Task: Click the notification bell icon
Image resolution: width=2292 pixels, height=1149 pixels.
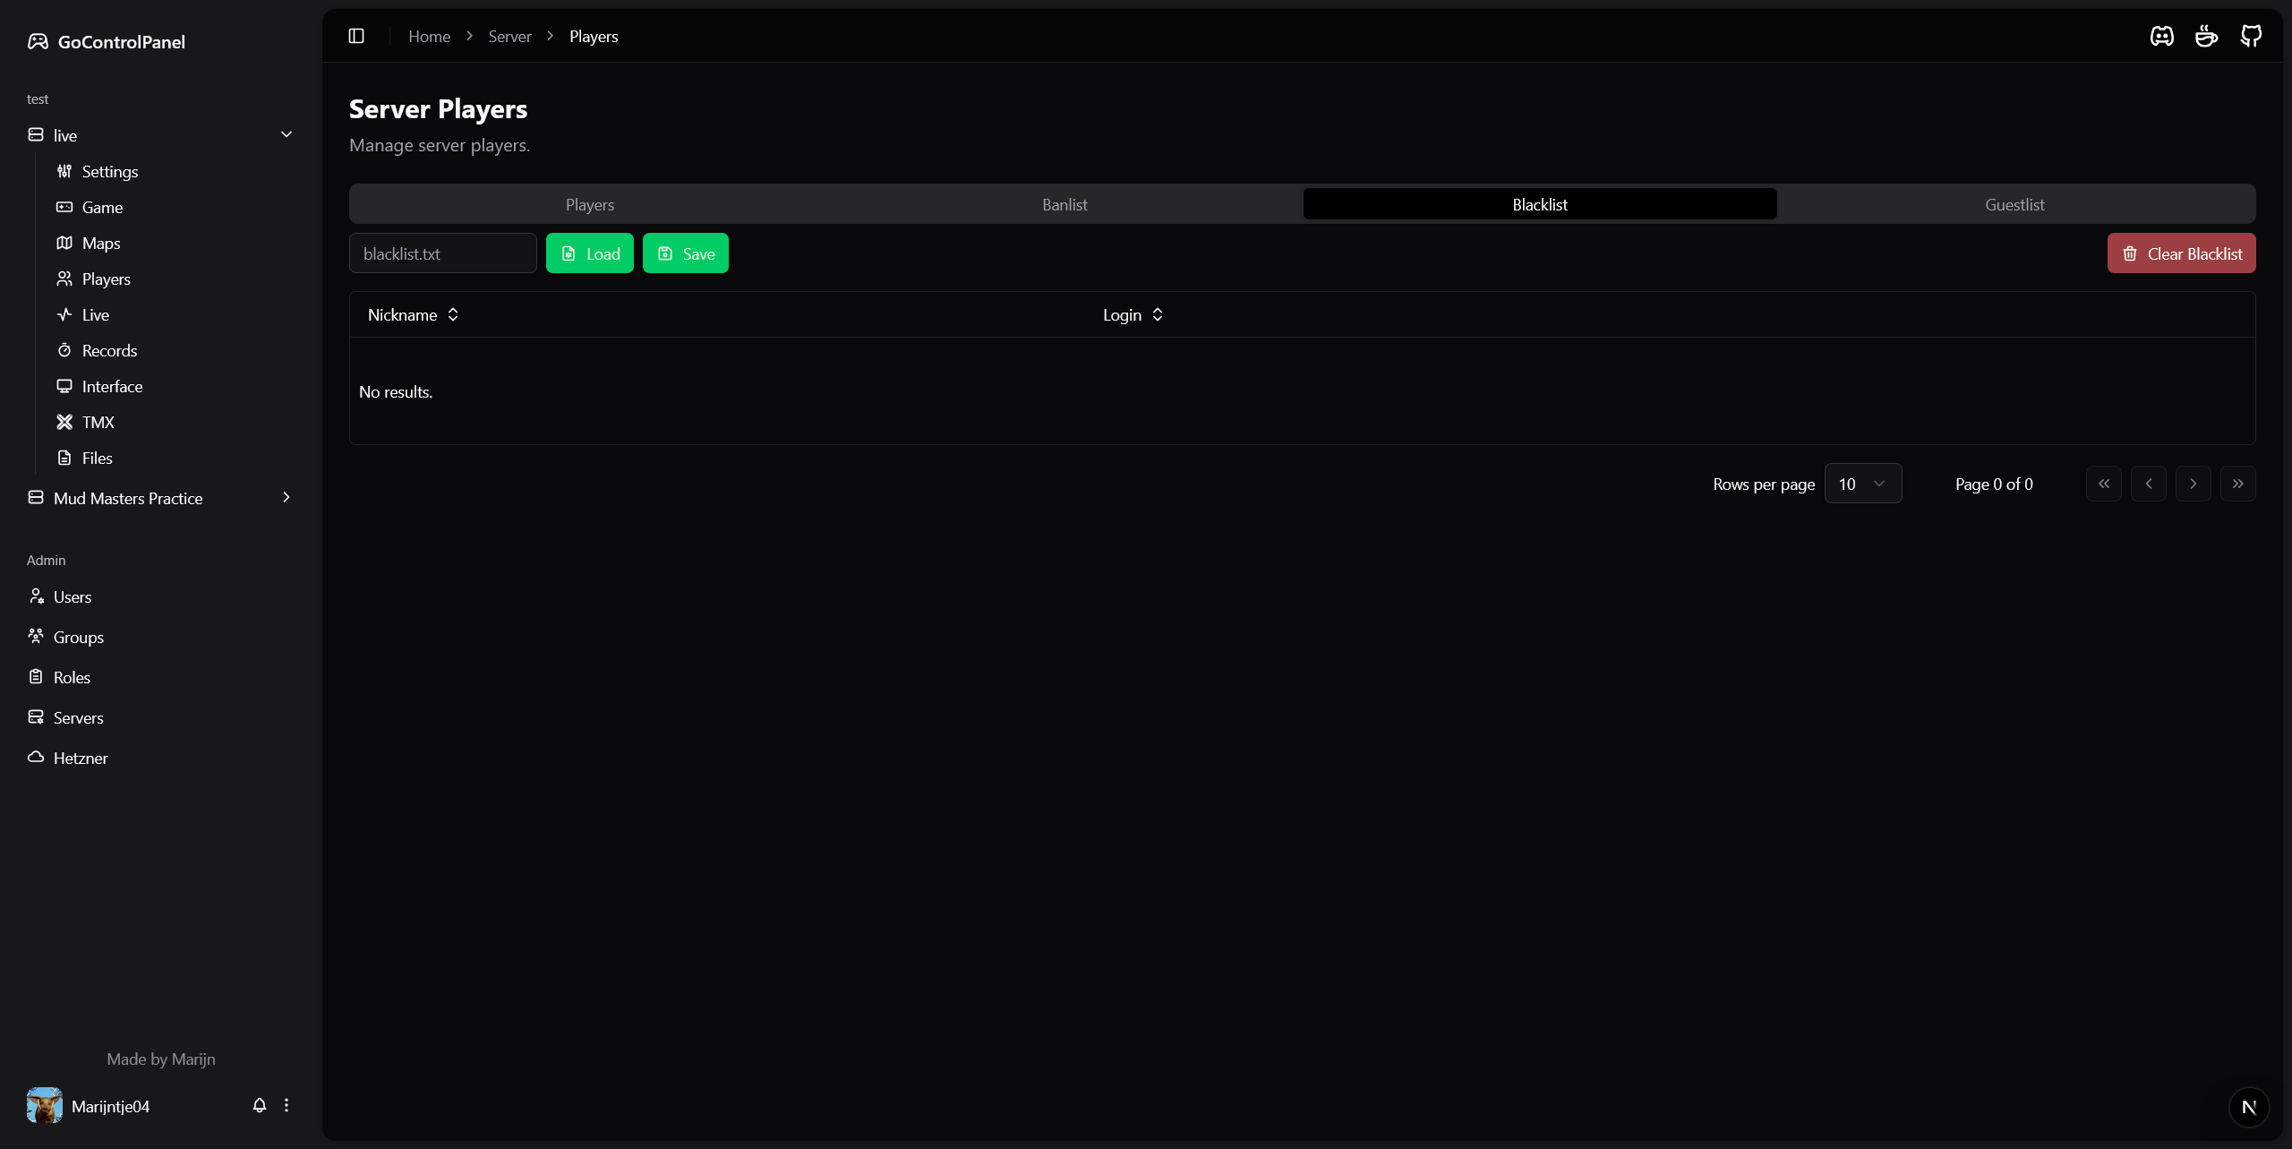Action: (x=260, y=1105)
